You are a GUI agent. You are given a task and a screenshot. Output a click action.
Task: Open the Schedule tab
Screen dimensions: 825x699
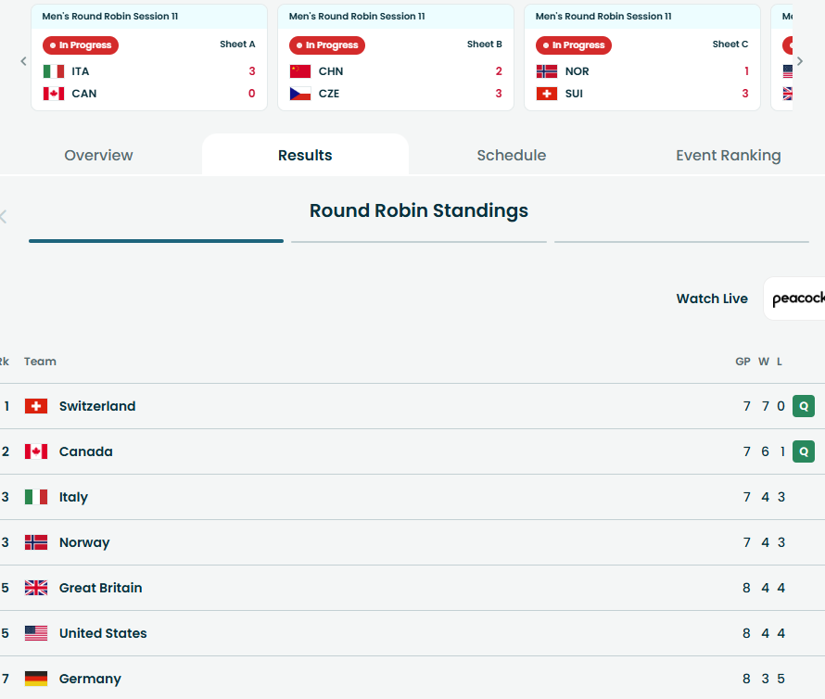pyautogui.click(x=512, y=155)
